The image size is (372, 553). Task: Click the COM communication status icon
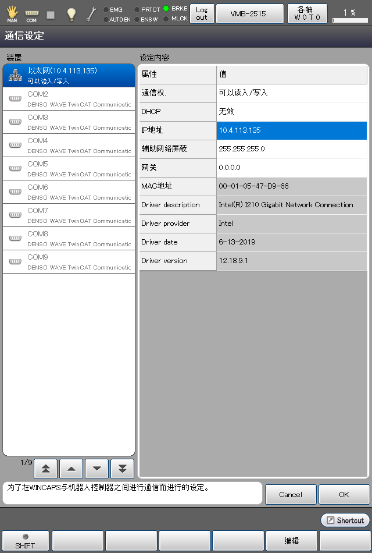[31, 15]
